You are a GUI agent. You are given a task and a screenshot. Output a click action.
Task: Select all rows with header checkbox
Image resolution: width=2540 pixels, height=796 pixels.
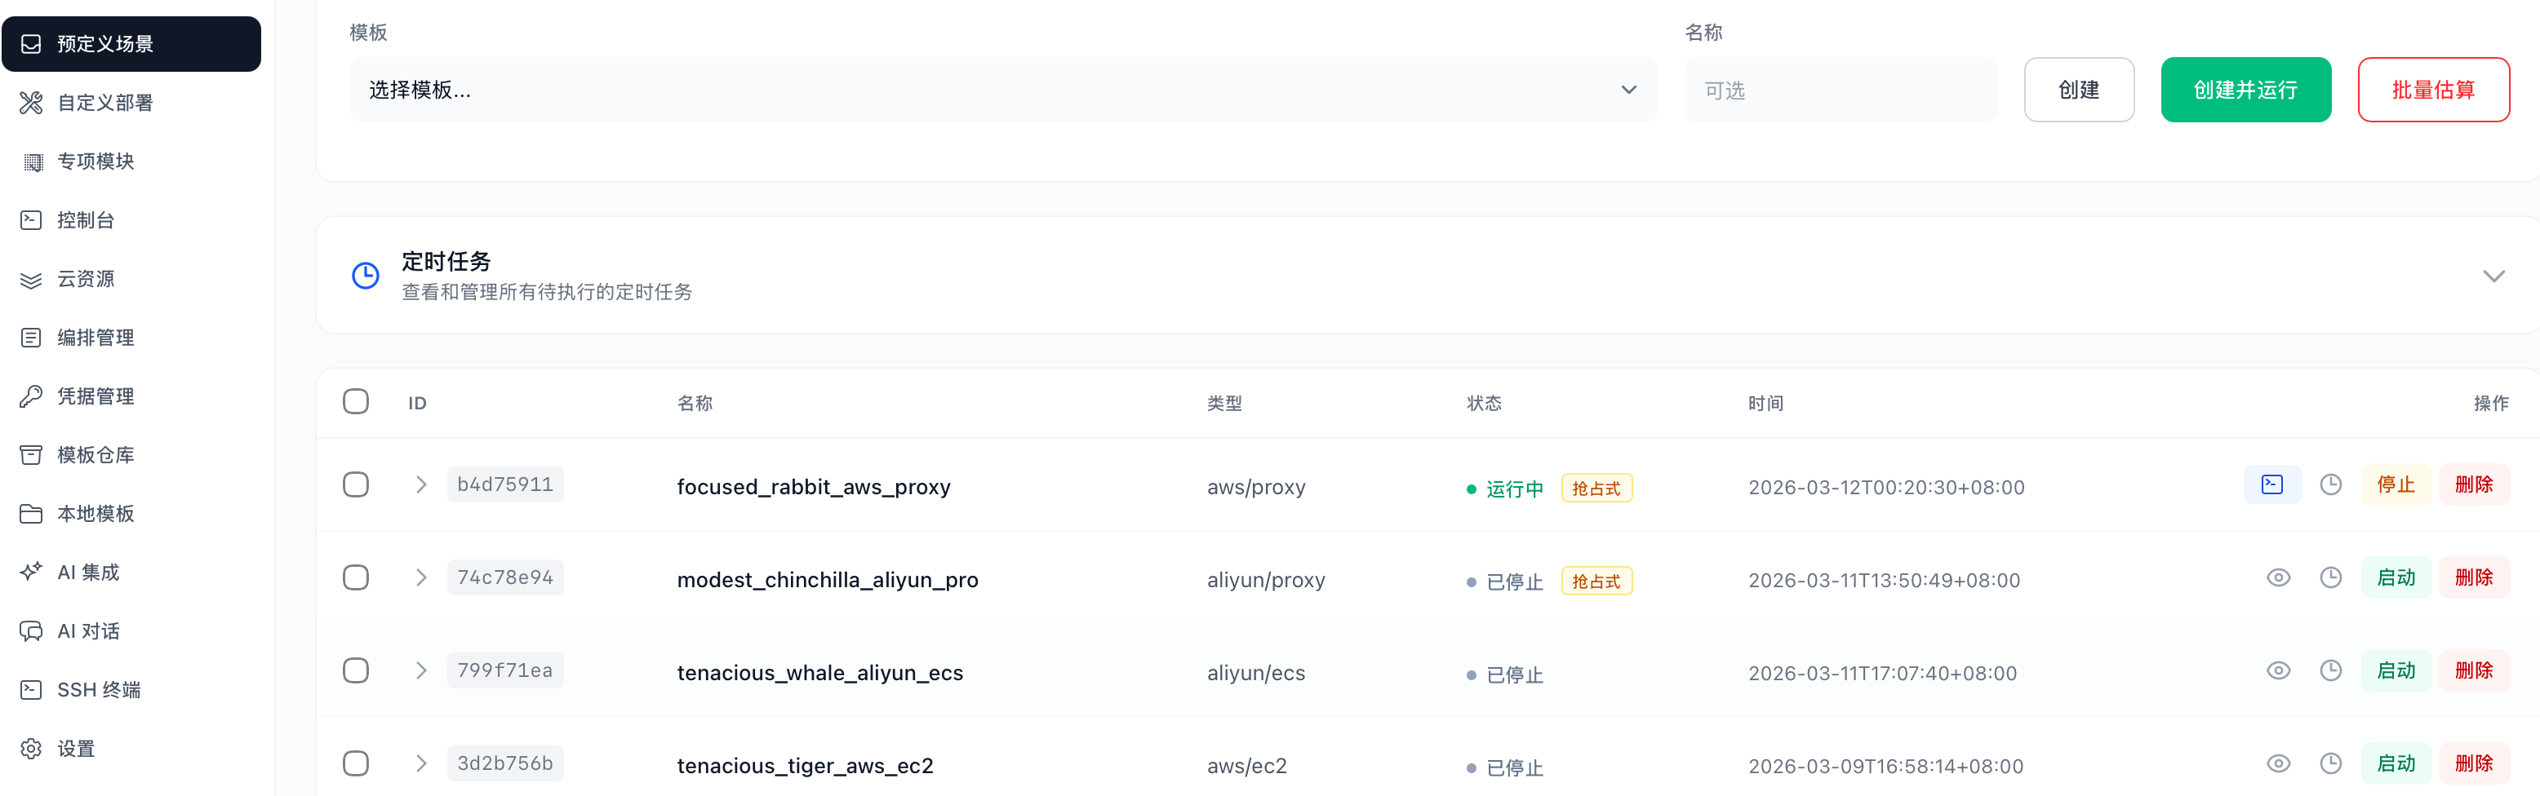pos(356,402)
